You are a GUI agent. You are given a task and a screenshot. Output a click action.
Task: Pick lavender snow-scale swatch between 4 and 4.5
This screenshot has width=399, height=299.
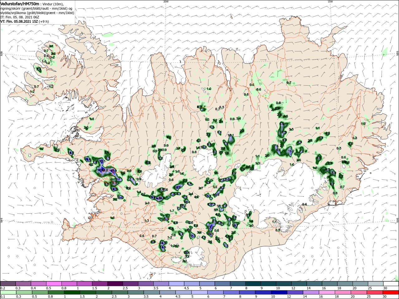tap(176, 284)
